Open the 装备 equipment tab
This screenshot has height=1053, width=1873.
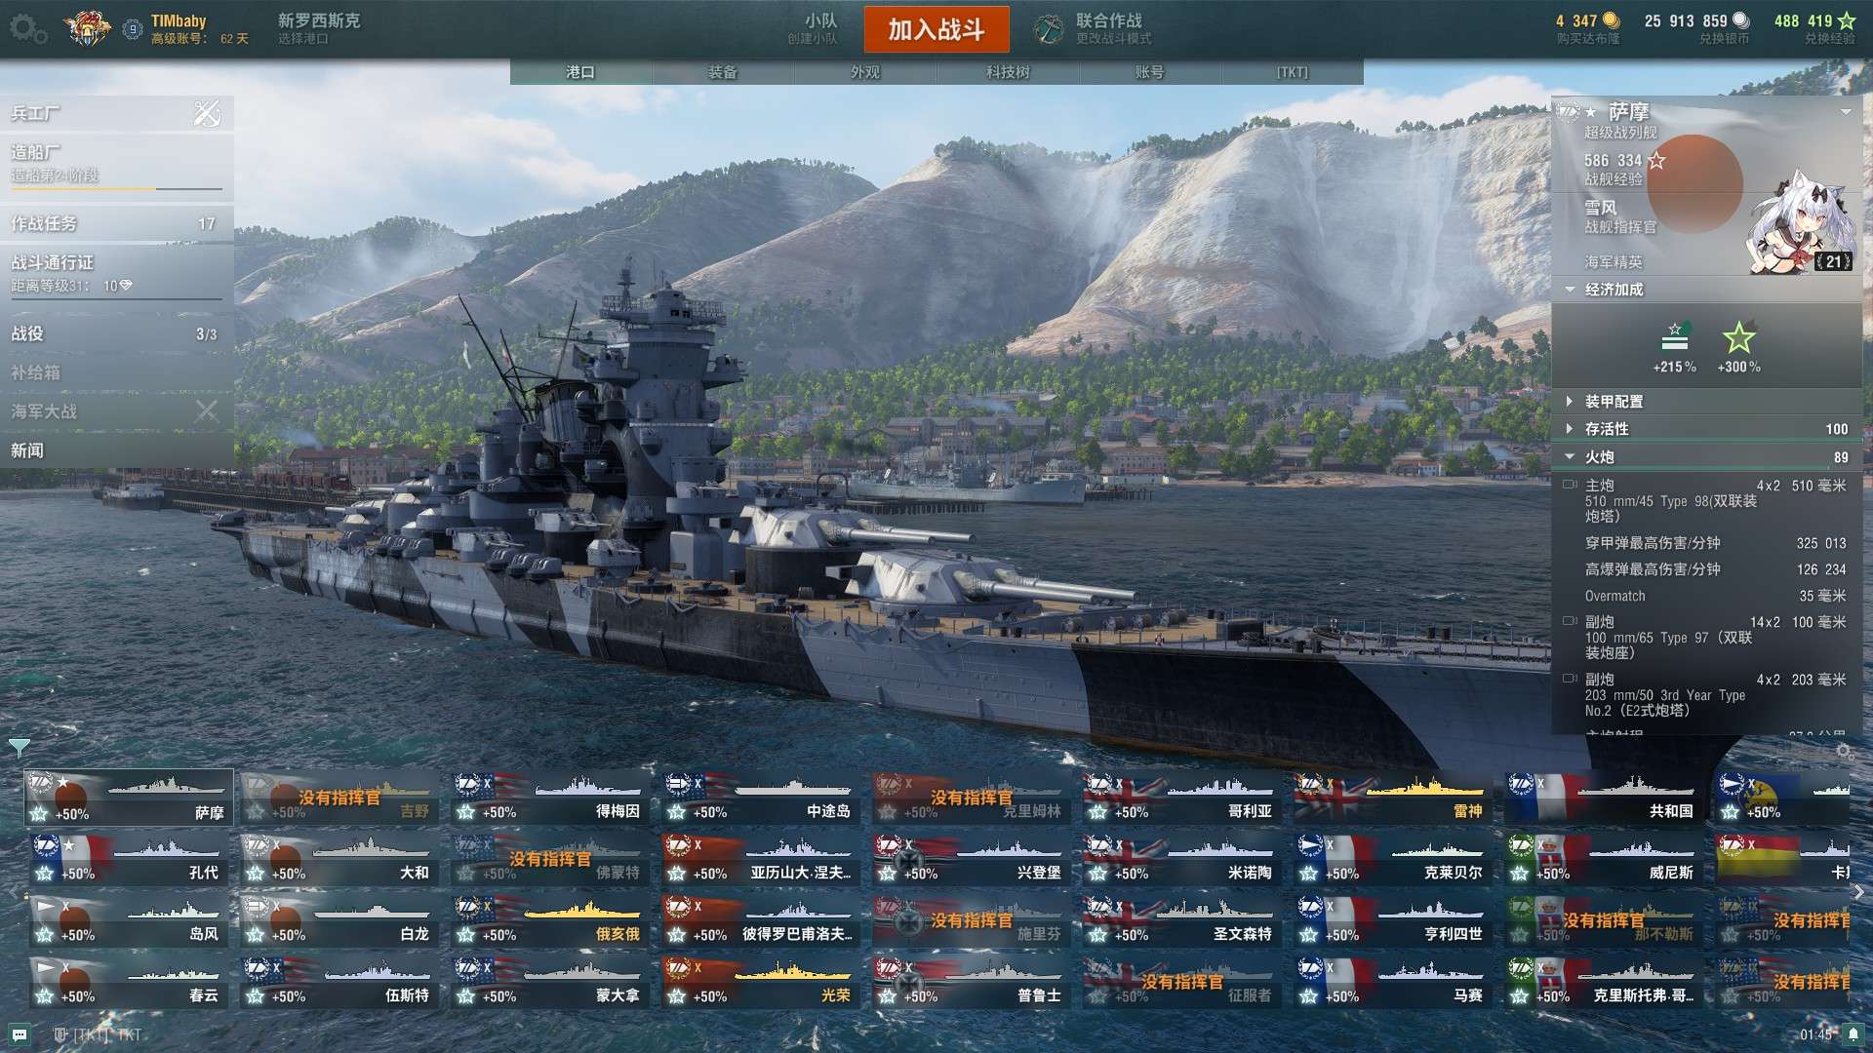(x=723, y=72)
